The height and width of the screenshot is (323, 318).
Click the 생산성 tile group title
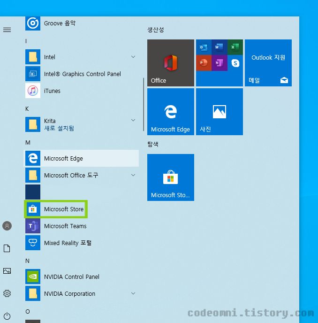click(156, 30)
